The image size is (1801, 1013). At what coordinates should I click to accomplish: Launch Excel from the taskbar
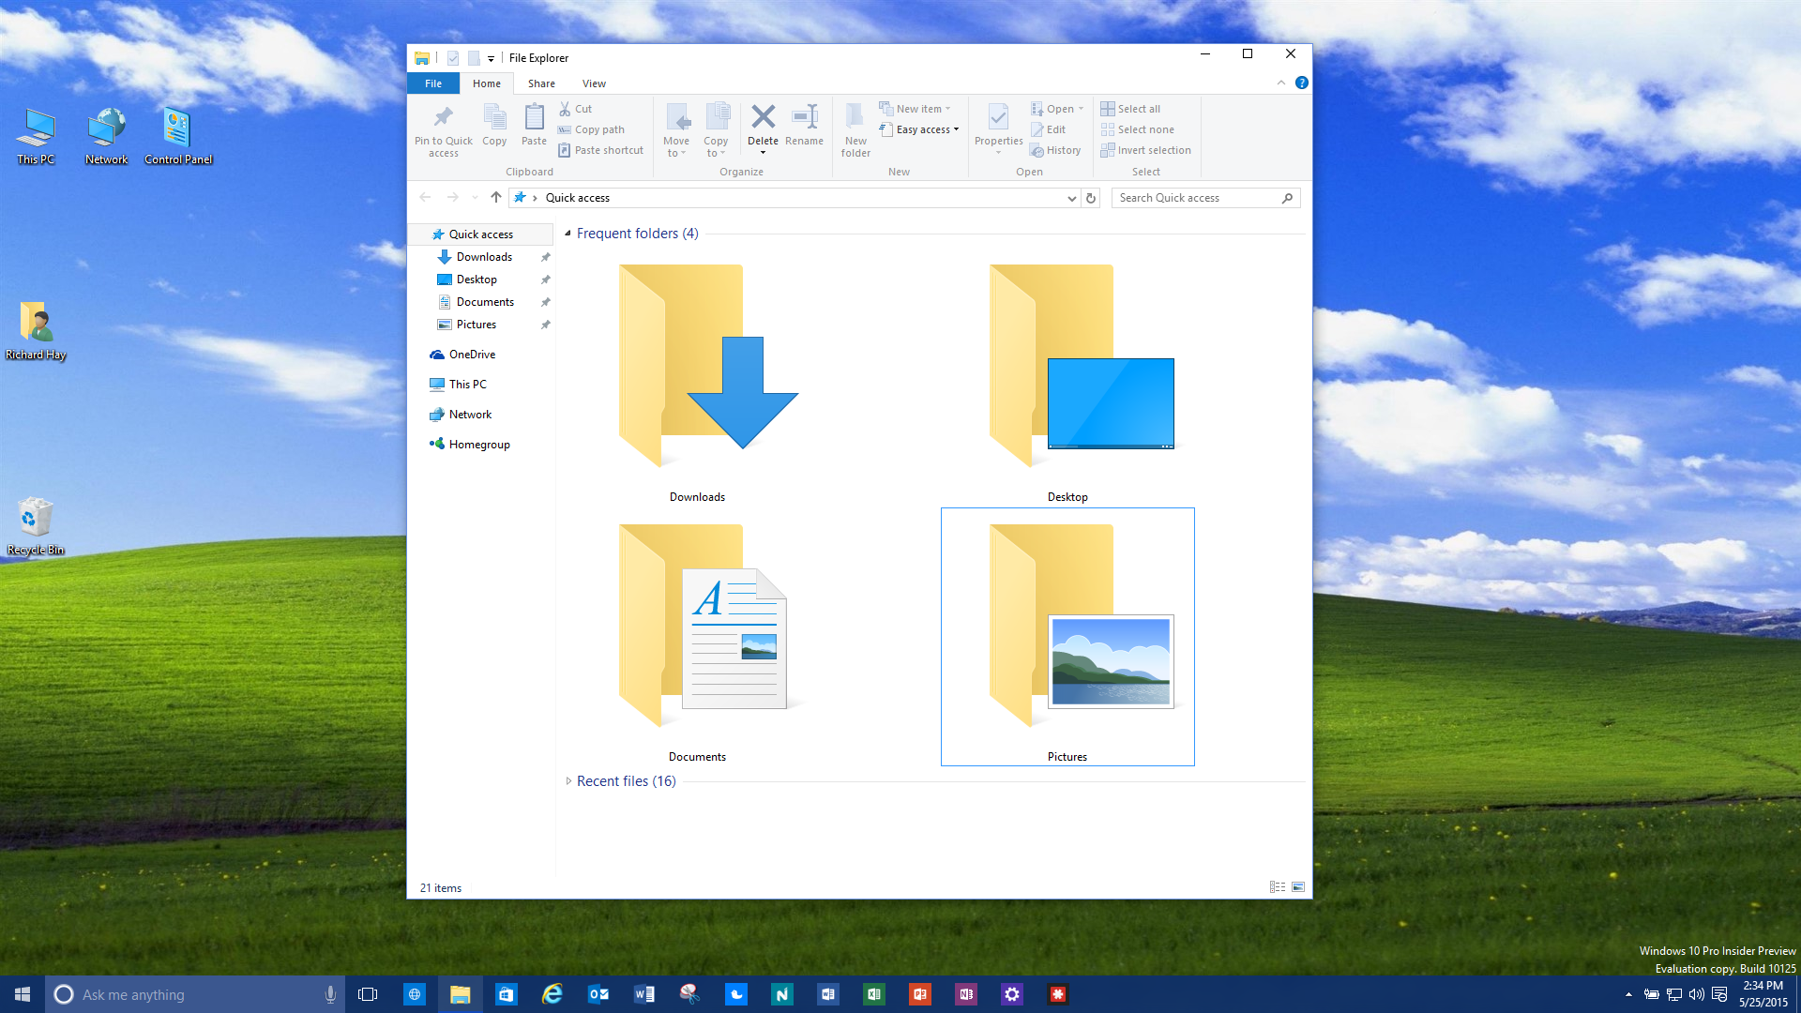(873, 994)
